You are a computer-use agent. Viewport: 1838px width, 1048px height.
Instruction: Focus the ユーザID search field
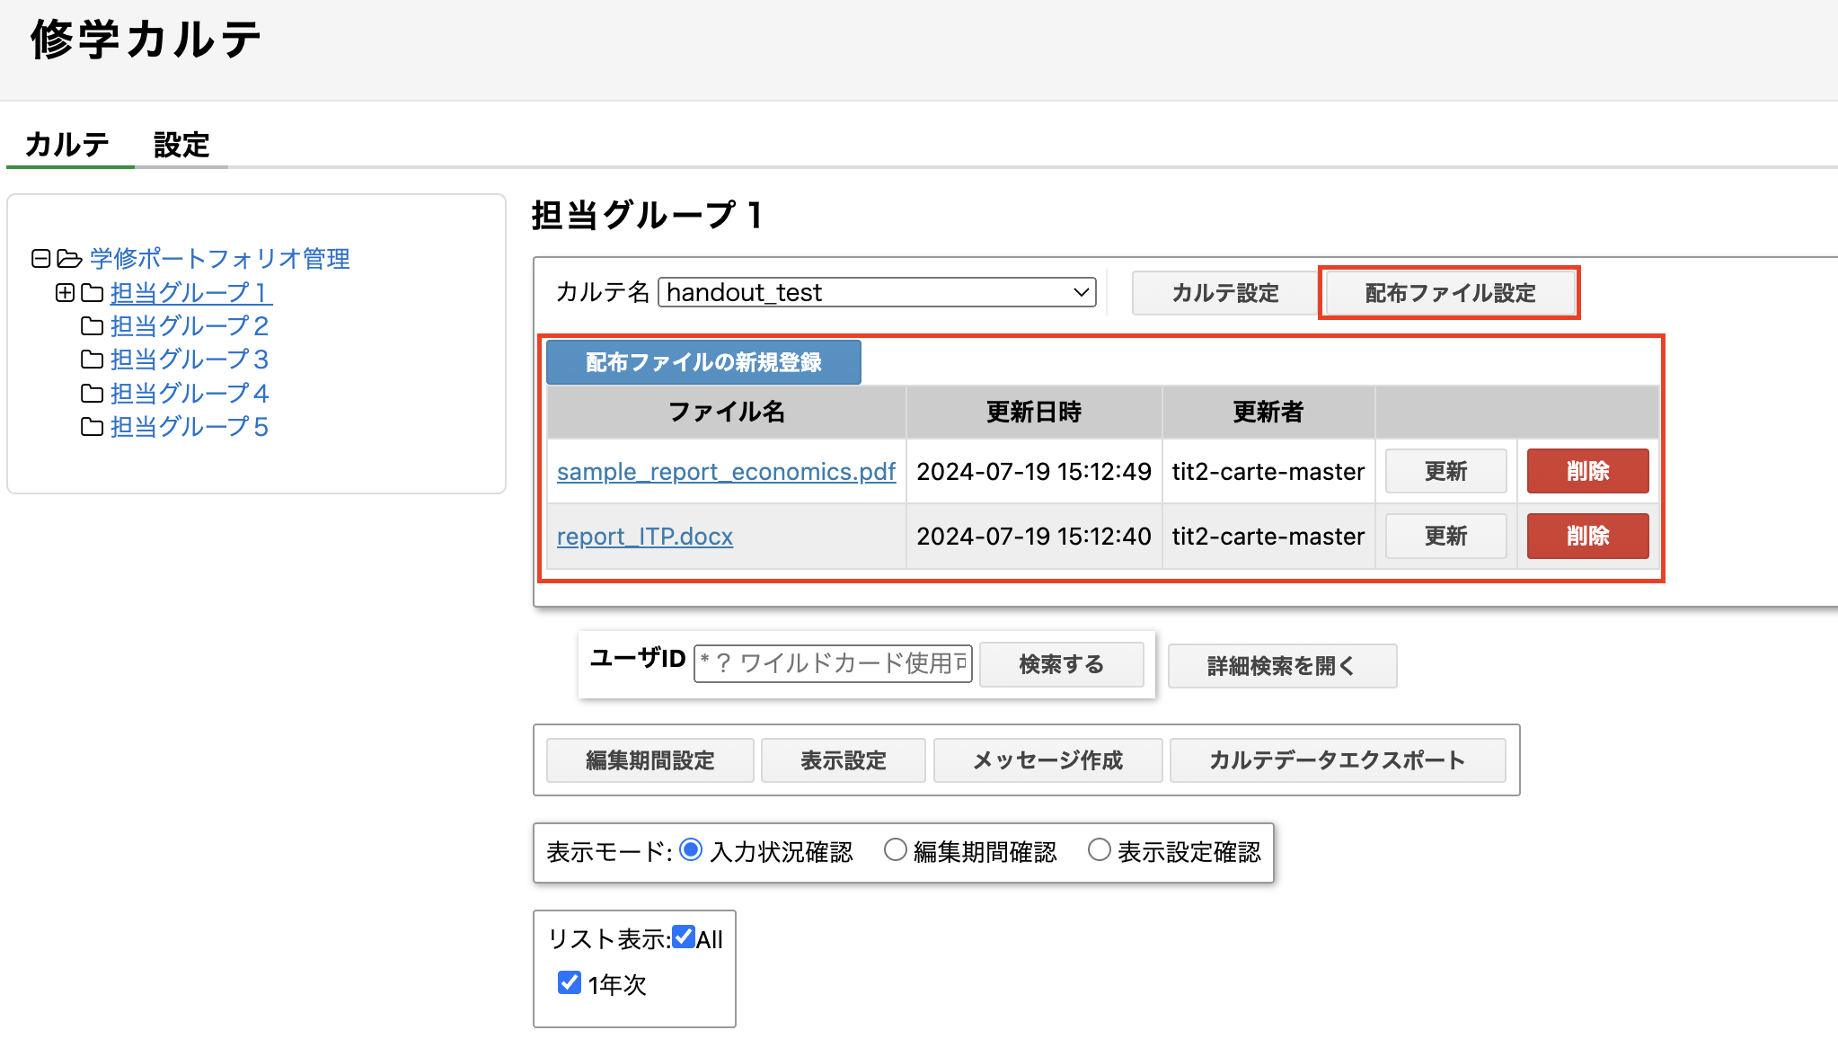pos(833,663)
